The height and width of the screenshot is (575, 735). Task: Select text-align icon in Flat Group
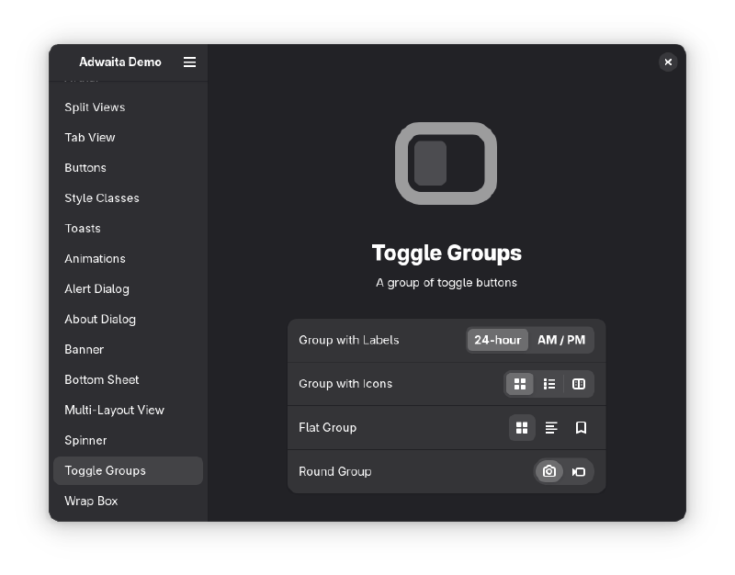click(551, 428)
